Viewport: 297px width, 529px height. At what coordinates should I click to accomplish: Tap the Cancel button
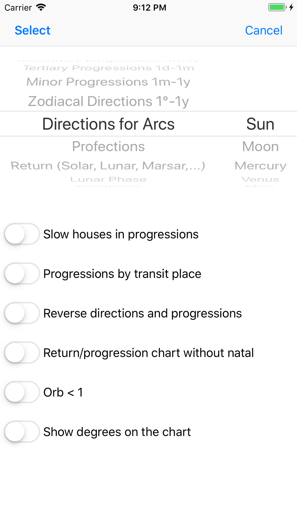coord(263,30)
